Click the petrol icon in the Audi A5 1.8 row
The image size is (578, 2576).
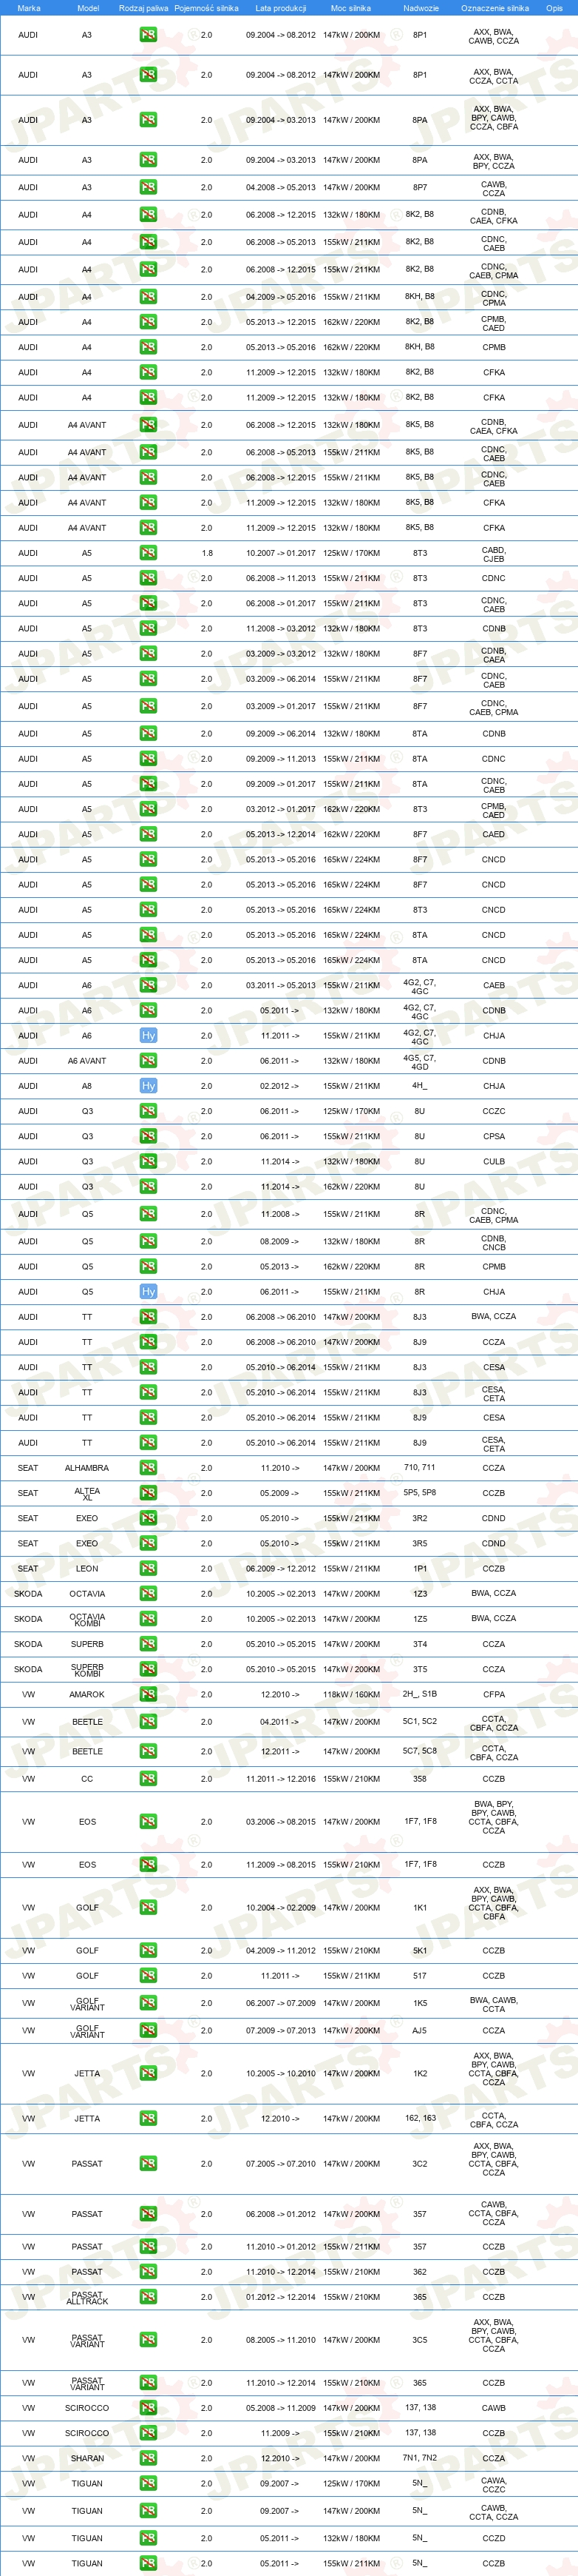pos(148,553)
